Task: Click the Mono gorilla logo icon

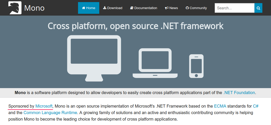Action: point(15,8)
